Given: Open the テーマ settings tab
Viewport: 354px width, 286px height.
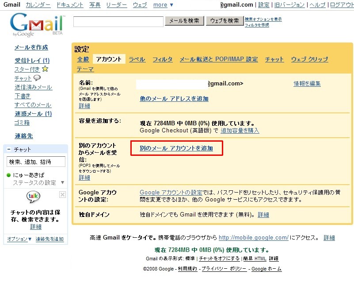Looking at the screenshot, I should coord(85,69).
